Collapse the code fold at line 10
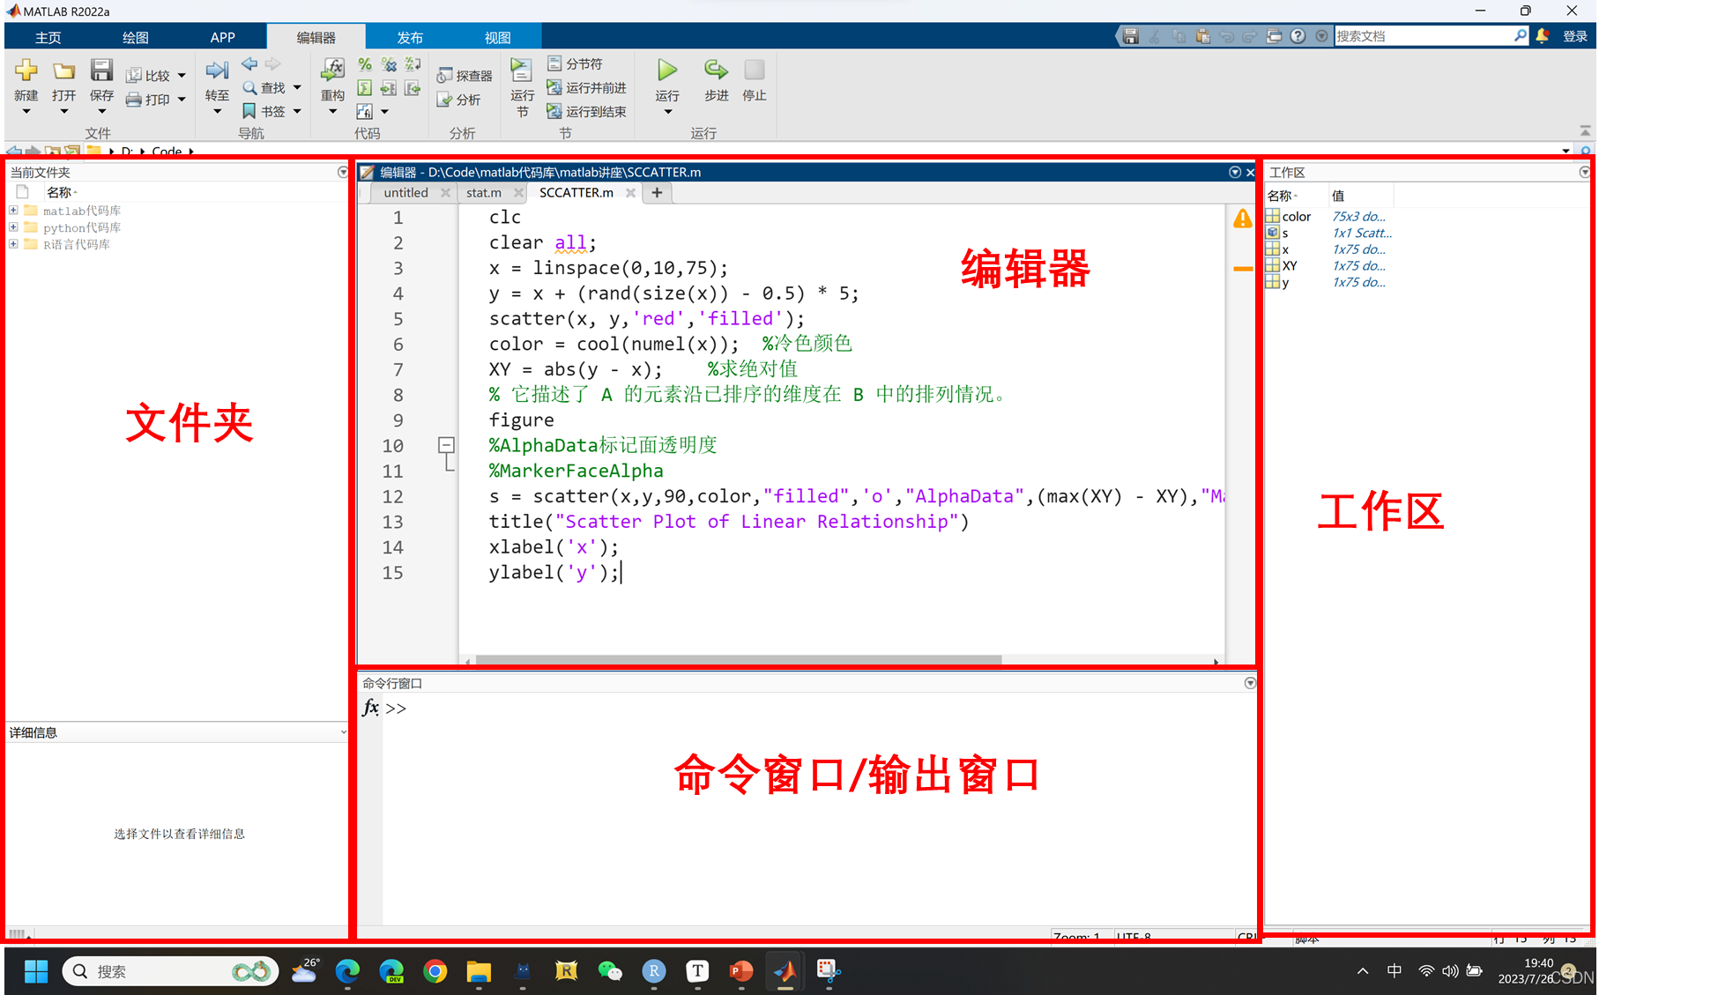This screenshot has height=995, width=1733. 446,445
